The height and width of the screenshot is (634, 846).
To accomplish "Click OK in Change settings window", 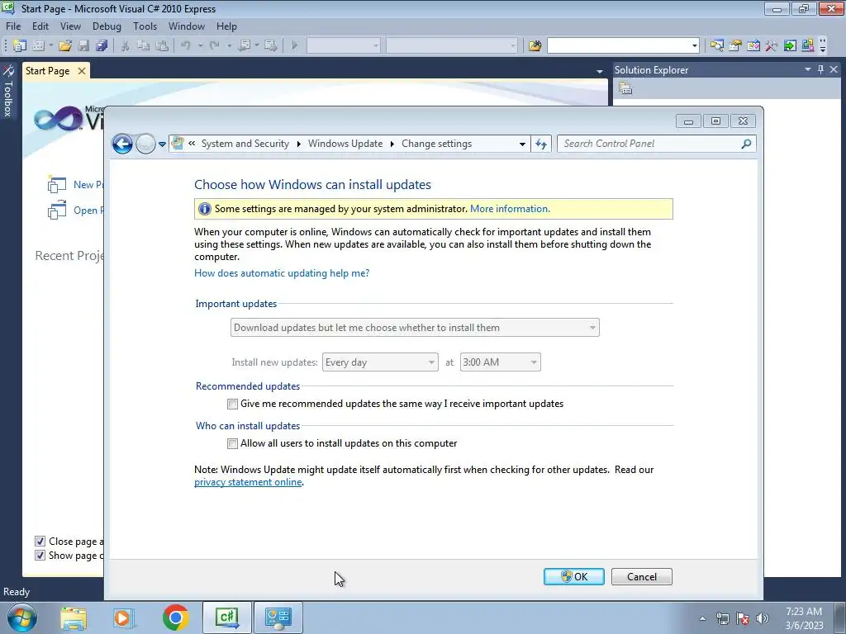I will click(x=573, y=576).
